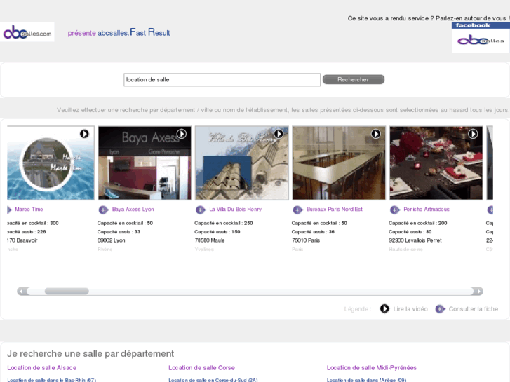Focus the 'location de salle' search field
Image resolution: width=510 pixels, height=382 pixels.
tap(222, 80)
